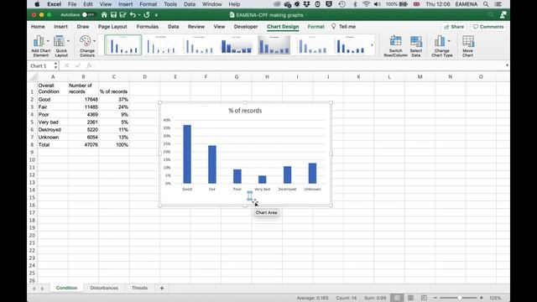Click the Bluetooth icon in menu bar

[355, 4]
